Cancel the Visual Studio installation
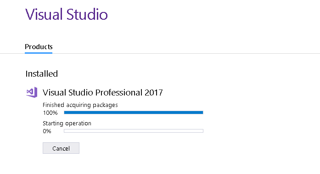 pyautogui.click(x=61, y=148)
